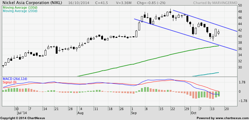Click the date tick labeled 4
Screen dimensions: 249x120
coord(81,109)
